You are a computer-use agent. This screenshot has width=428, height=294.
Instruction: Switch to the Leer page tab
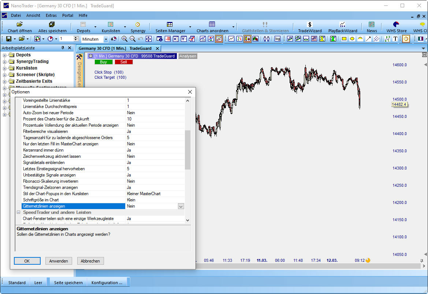point(38,283)
